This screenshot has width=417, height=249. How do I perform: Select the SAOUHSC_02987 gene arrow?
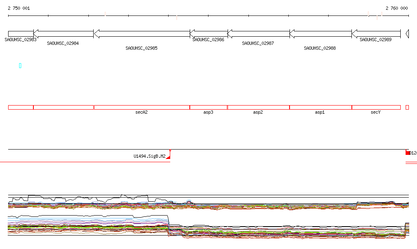[258, 34]
